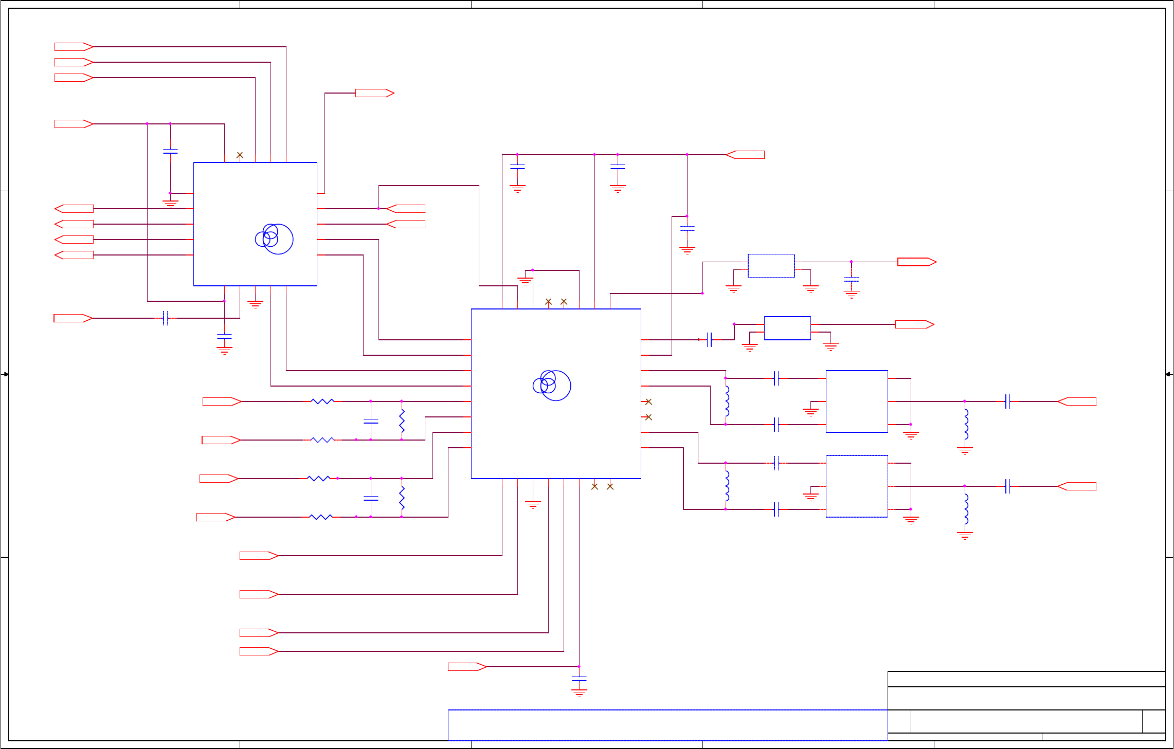Click the first series resistor after the topmost resistor-network port
The image size is (1174, 749).
click(x=322, y=401)
